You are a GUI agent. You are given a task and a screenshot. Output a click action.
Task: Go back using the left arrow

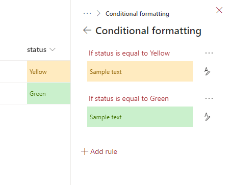click(87, 31)
